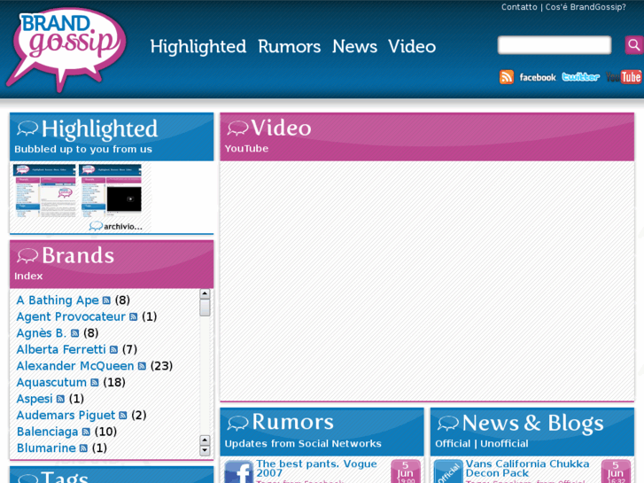The height and width of the screenshot is (483, 644).
Task: Open the A Bathing Ape brand
Action: click(58, 300)
